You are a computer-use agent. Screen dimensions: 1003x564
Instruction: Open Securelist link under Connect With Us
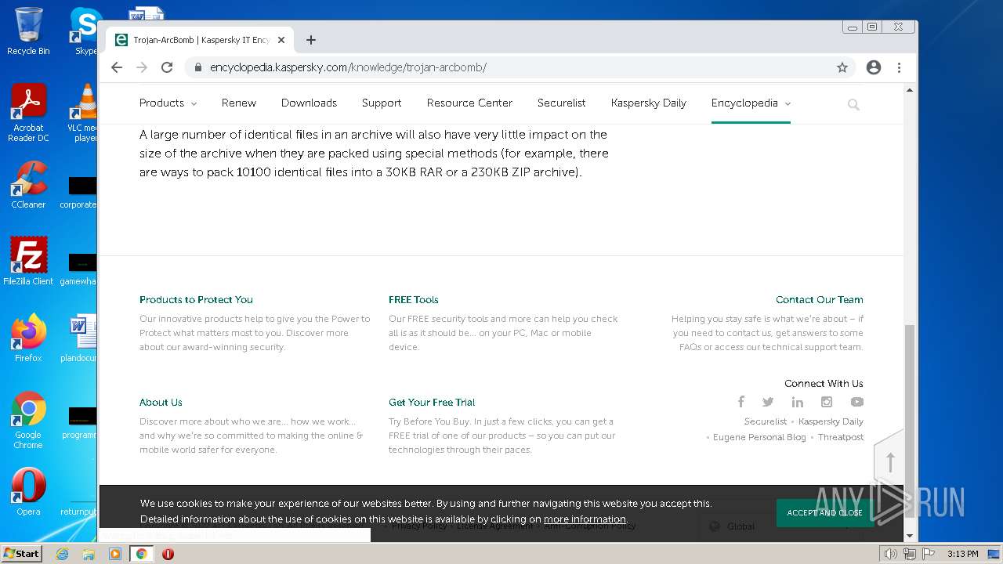(x=766, y=421)
